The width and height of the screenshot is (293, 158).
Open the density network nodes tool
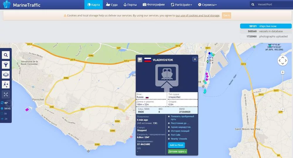coord(6,85)
